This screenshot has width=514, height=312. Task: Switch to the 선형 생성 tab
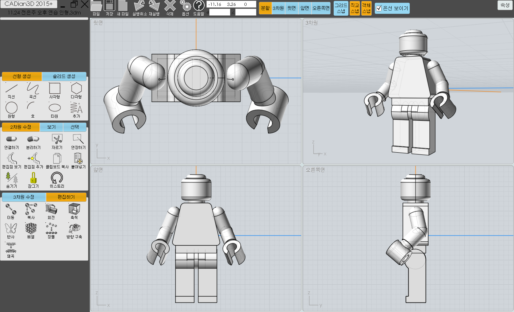(22, 76)
